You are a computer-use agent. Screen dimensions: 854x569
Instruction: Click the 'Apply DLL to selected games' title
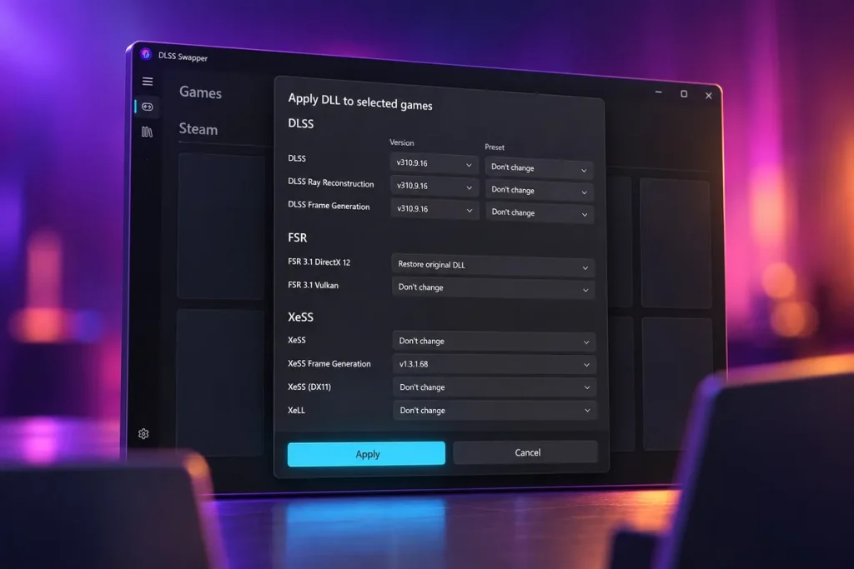coord(360,102)
